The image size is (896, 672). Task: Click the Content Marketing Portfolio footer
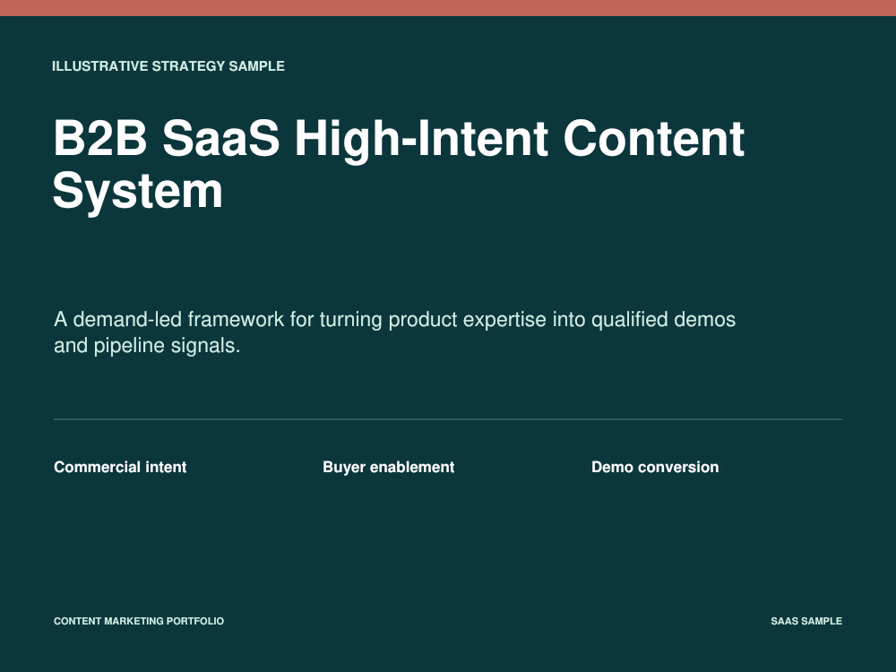point(139,621)
